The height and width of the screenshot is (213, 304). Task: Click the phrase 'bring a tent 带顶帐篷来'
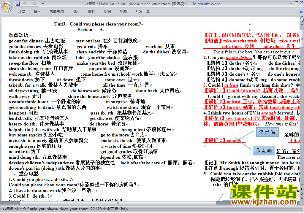coord(146,130)
